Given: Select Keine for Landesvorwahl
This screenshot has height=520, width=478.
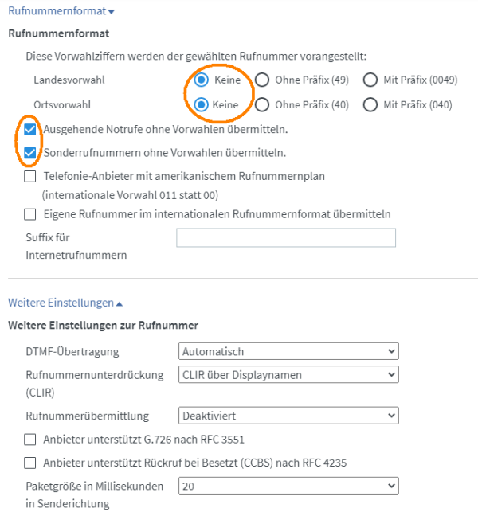Looking at the screenshot, I should (x=201, y=80).
